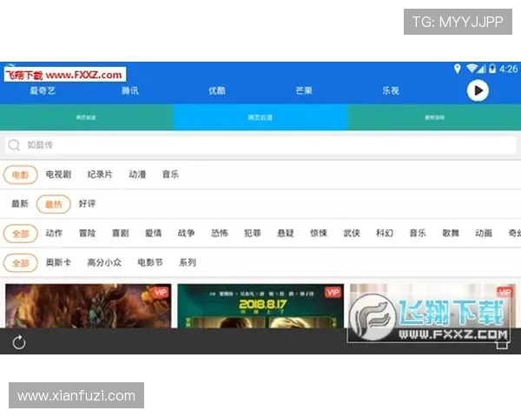Image resolution: width=521 pixels, height=417 pixels.
Task: Select 音乐 category after 动漫
Action: pos(170,175)
